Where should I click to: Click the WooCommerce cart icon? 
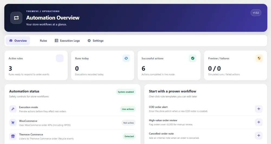[x=13, y=123]
